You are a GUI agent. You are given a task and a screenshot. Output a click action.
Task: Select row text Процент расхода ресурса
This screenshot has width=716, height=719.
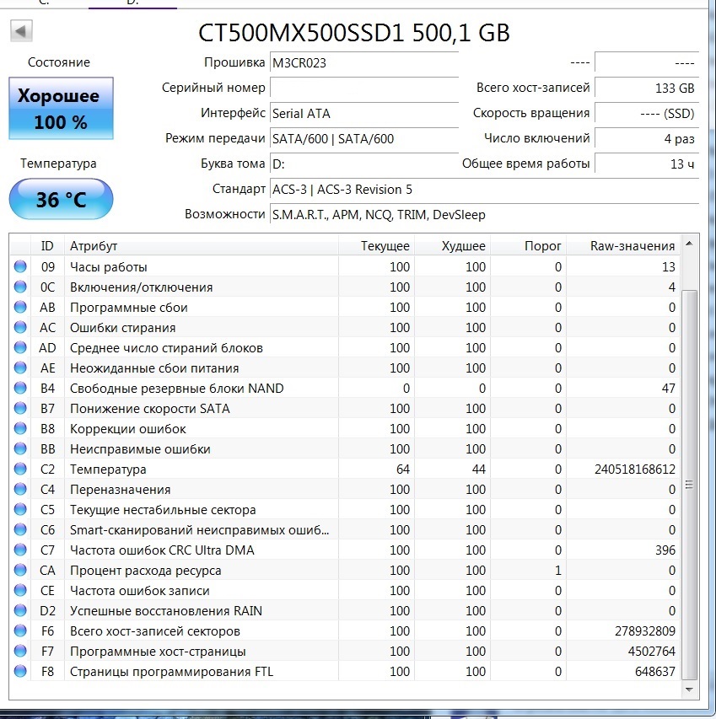(145, 571)
